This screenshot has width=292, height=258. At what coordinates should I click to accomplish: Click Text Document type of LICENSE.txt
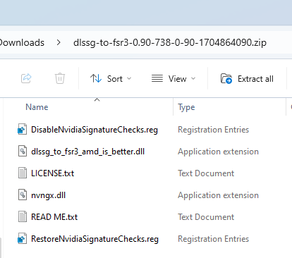(206, 173)
